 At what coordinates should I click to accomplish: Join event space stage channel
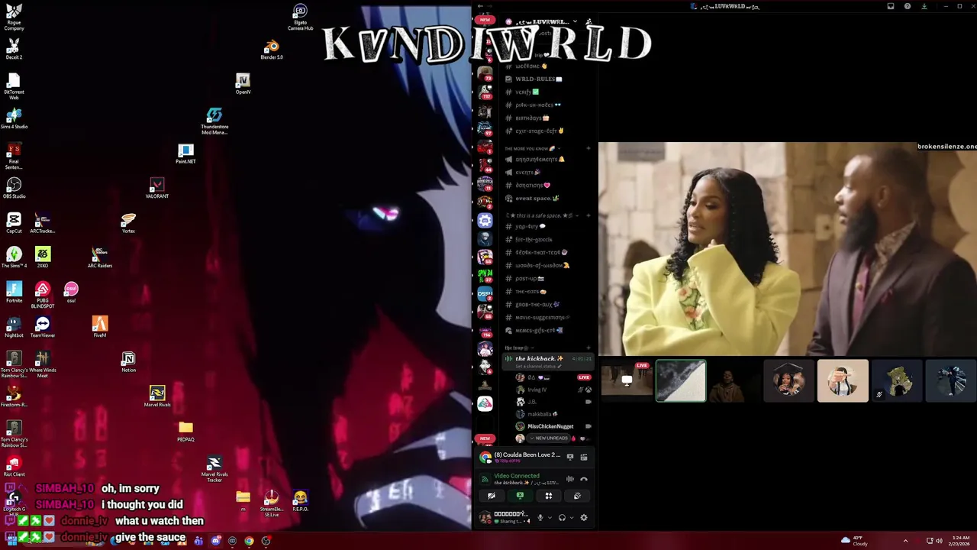coord(537,198)
